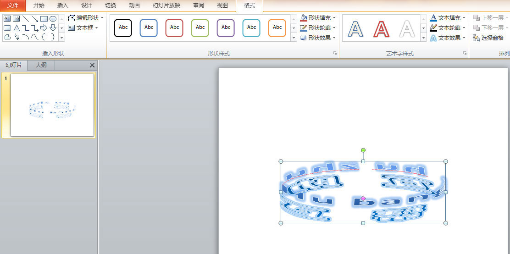510x254 pixels.
Task: Apply the orange Abc shape style swatch
Action: click(277, 28)
